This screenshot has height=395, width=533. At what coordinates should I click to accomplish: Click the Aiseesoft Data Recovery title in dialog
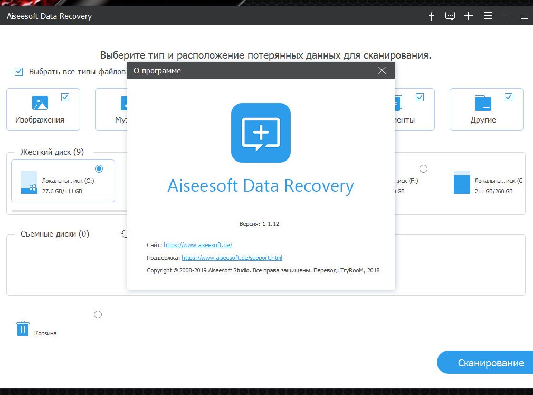[261, 186]
